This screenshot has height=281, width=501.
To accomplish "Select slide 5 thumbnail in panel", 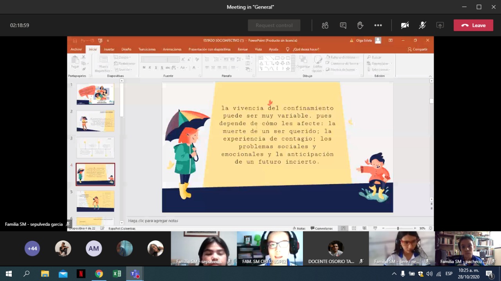I will [x=95, y=201].
